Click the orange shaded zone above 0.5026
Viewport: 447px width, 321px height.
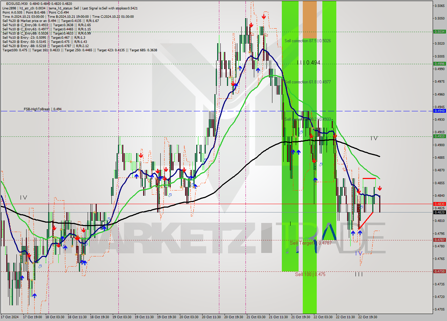pyautogui.click(x=309, y=19)
